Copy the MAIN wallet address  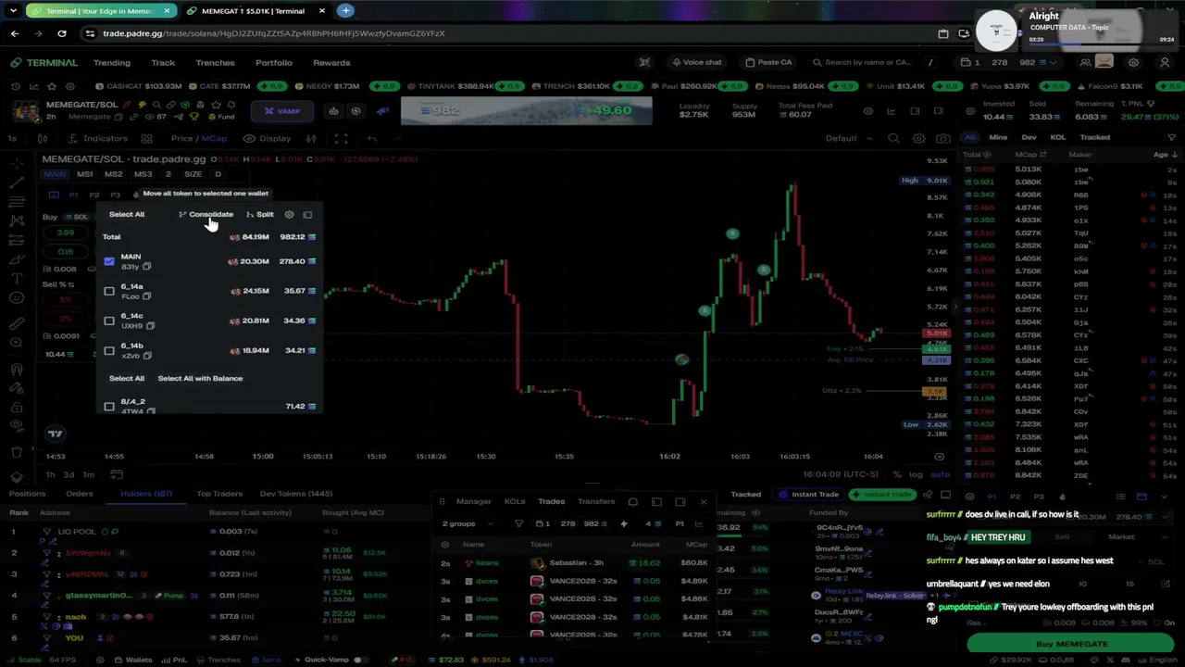click(x=147, y=267)
